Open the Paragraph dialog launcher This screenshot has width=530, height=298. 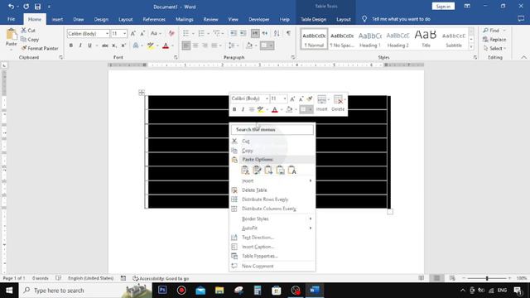pos(292,57)
